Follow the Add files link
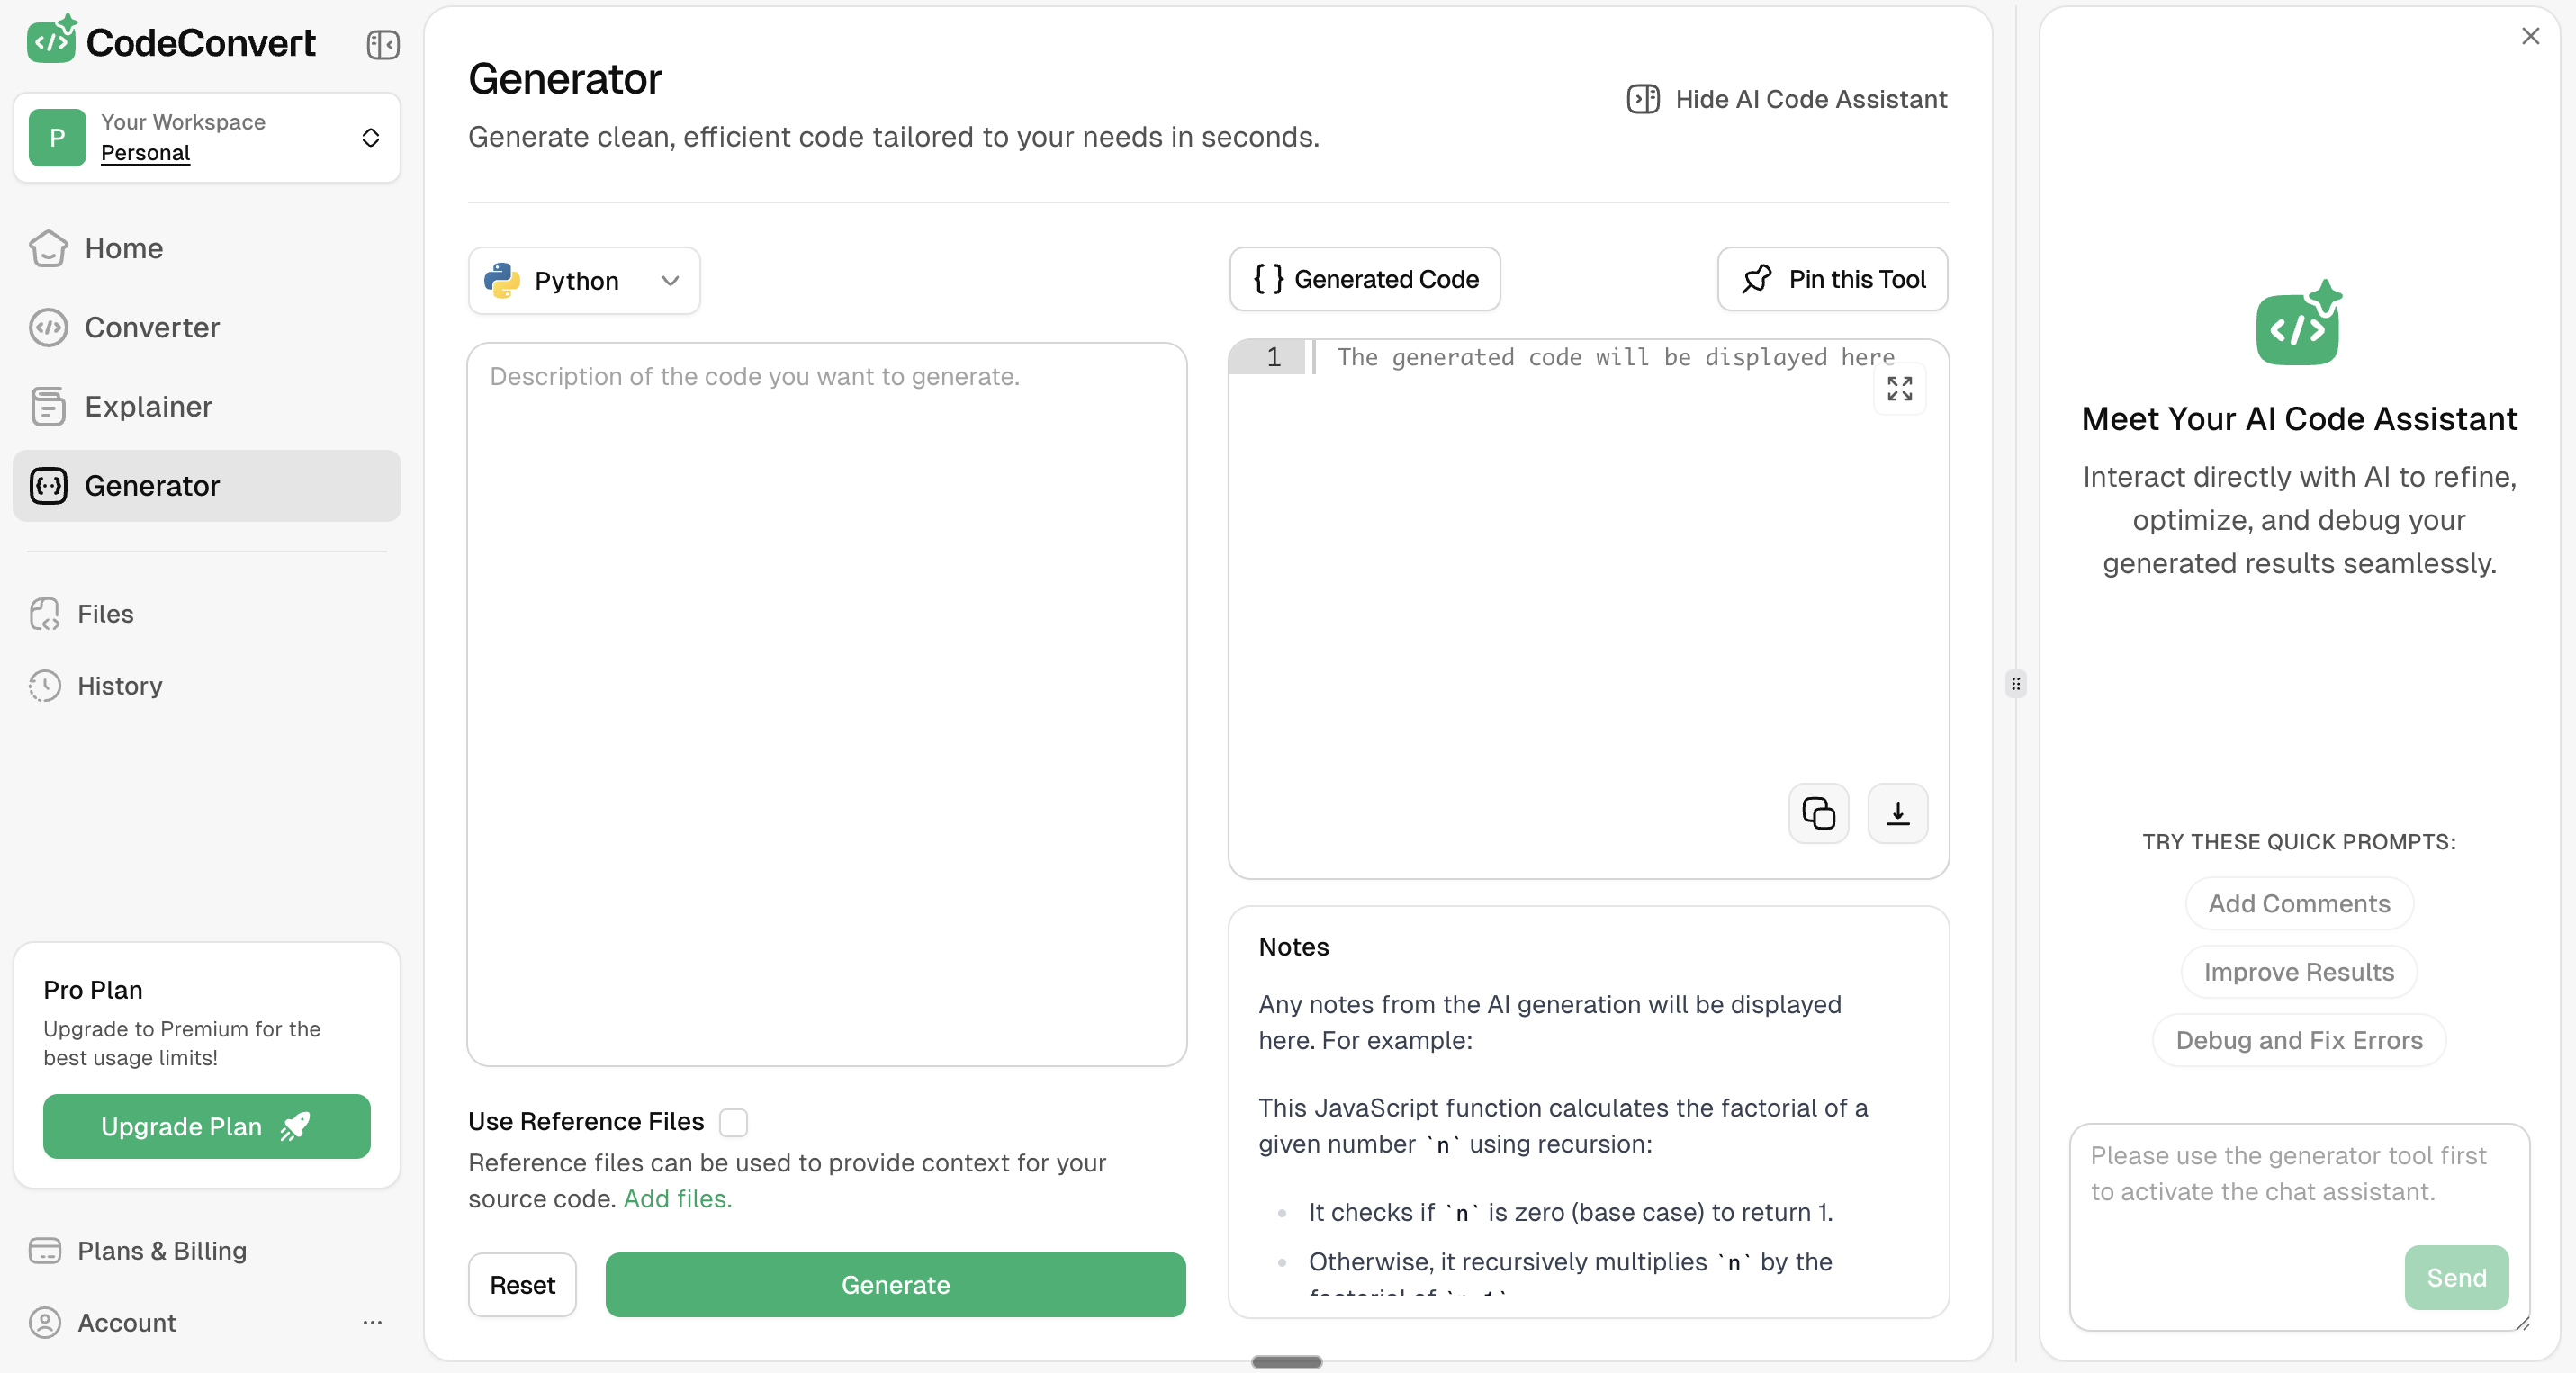 click(677, 1198)
